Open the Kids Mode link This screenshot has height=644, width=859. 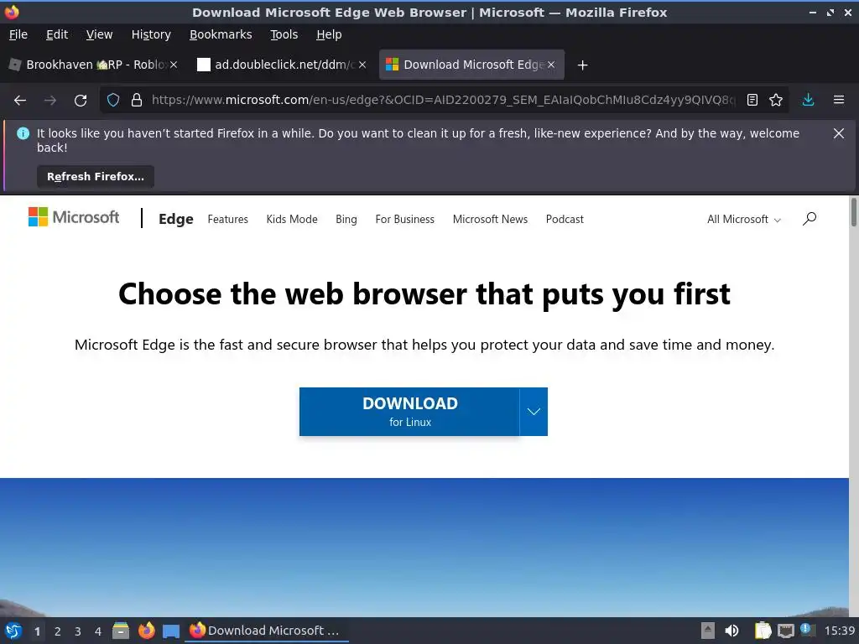(292, 219)
